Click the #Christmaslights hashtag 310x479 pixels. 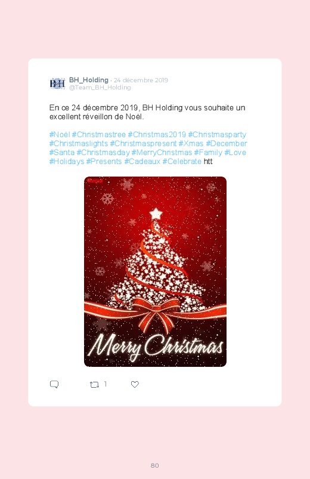click(x=79, y=144)
